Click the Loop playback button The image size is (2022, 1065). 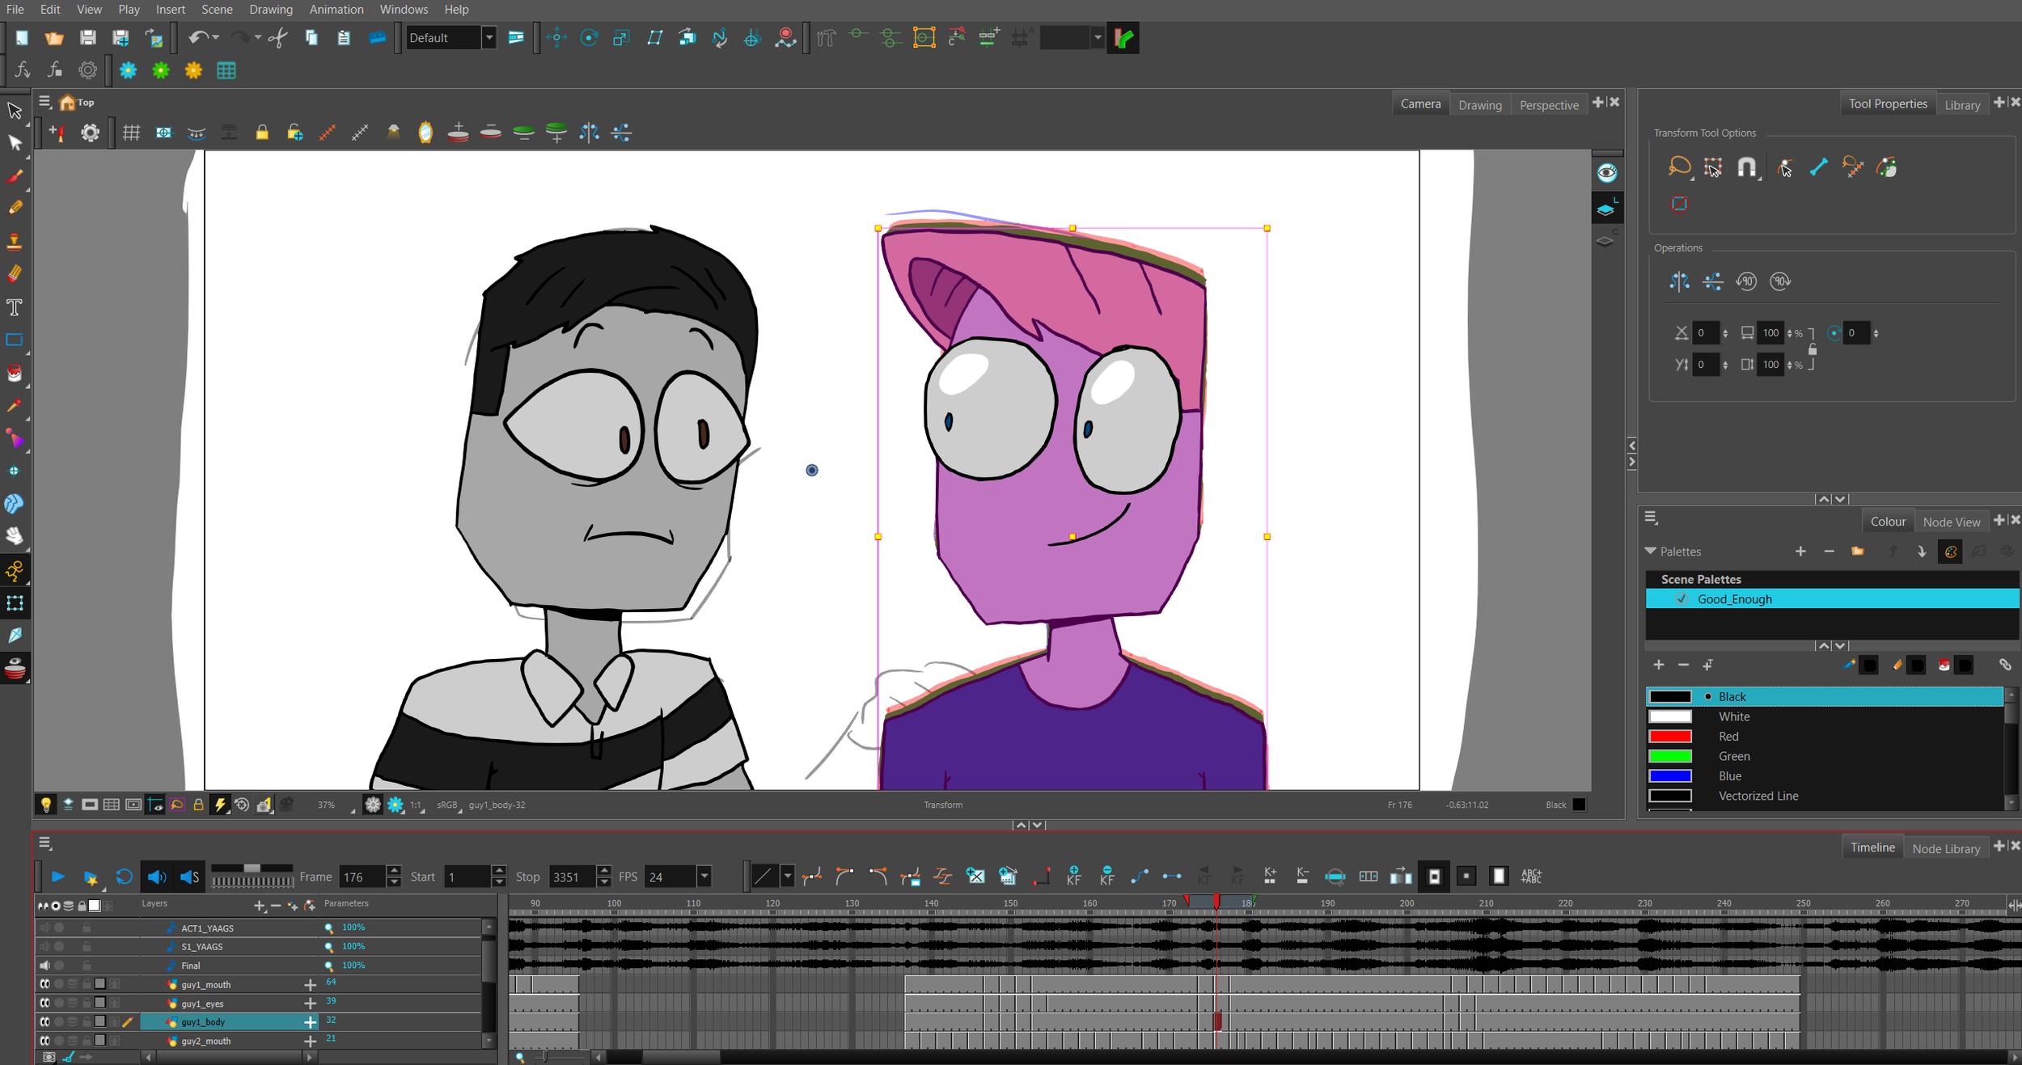[x=124, y=877]
